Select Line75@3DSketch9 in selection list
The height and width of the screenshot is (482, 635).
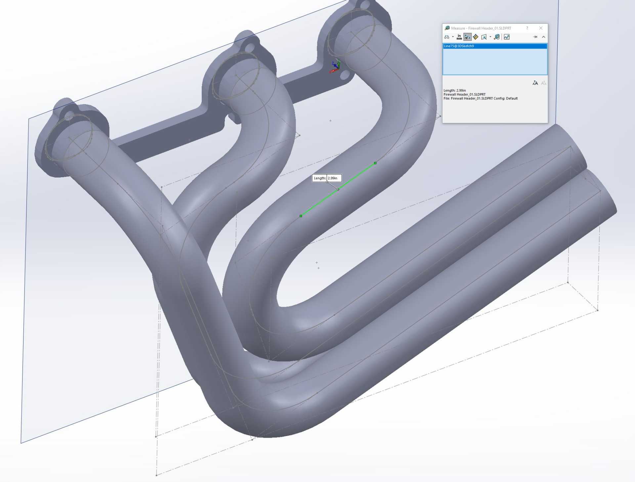click(459, 46)
